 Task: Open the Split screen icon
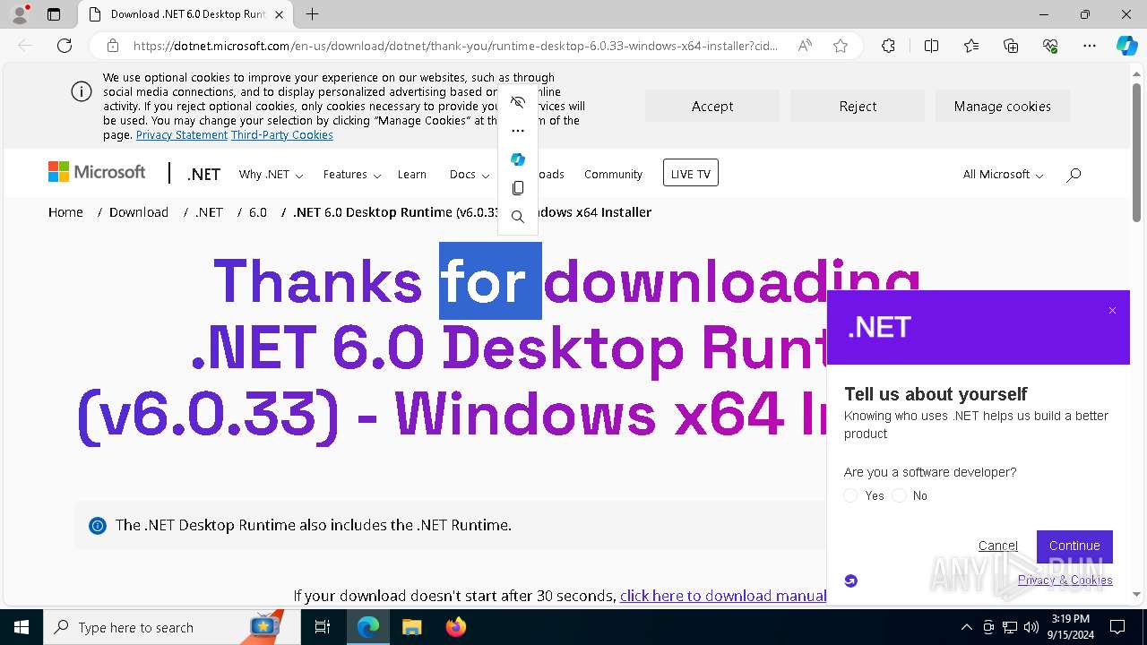click(x=931, y=46)
